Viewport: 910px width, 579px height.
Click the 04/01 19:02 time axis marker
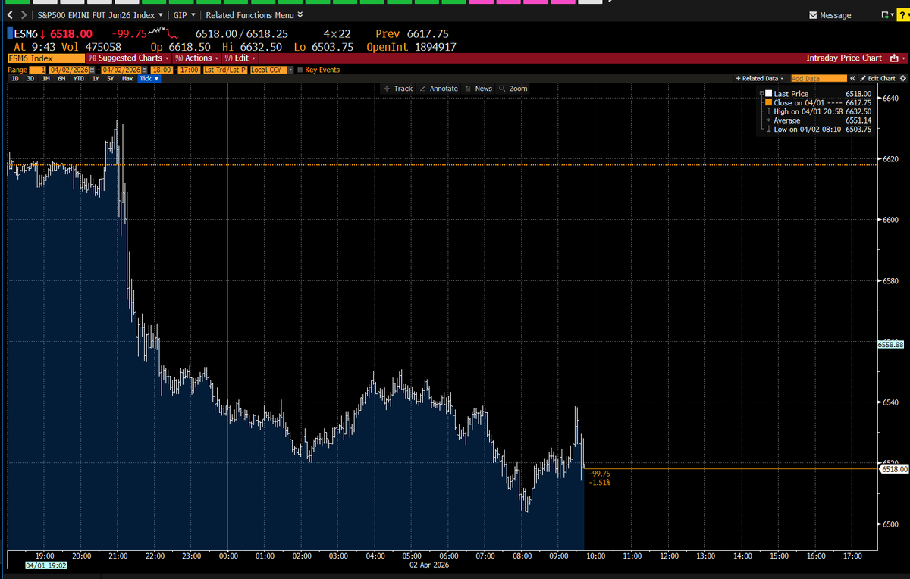pyautogui.click(x=46, y=565)
